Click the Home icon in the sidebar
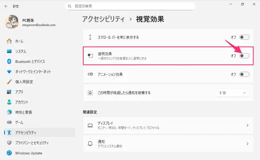The image size is (260, 160). coord(9,41)
